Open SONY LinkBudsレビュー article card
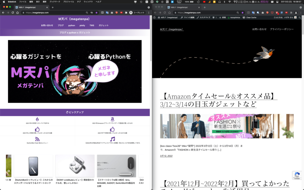The width and height of the screenshot is (304, 190). [x=75, y=170]
